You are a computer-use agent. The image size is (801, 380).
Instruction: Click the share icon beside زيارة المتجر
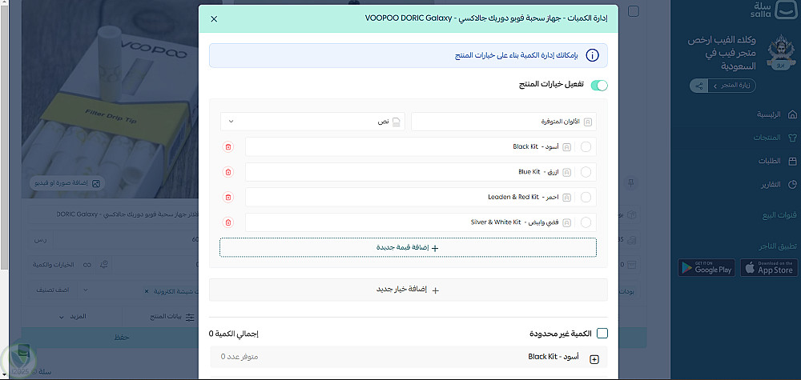pos(698,86)
